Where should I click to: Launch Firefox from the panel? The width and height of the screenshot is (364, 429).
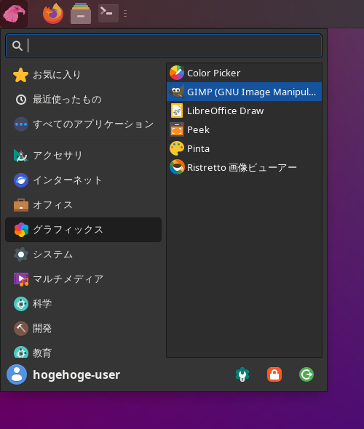click(x=53, y=14)
